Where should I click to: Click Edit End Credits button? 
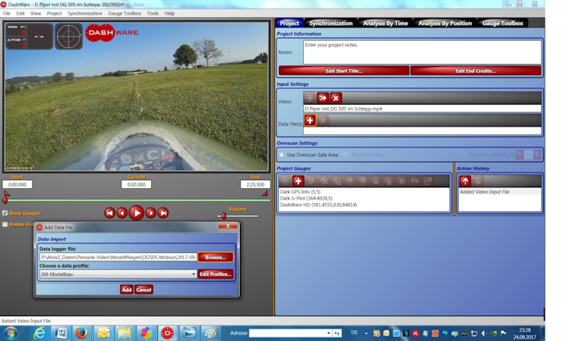pyautogui.click(x=475, y=70)
